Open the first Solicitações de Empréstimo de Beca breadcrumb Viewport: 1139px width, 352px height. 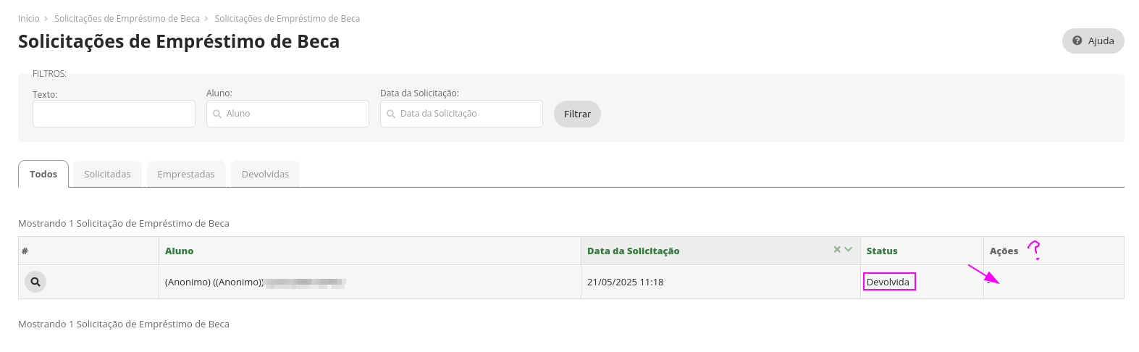[x=127, y=19]
